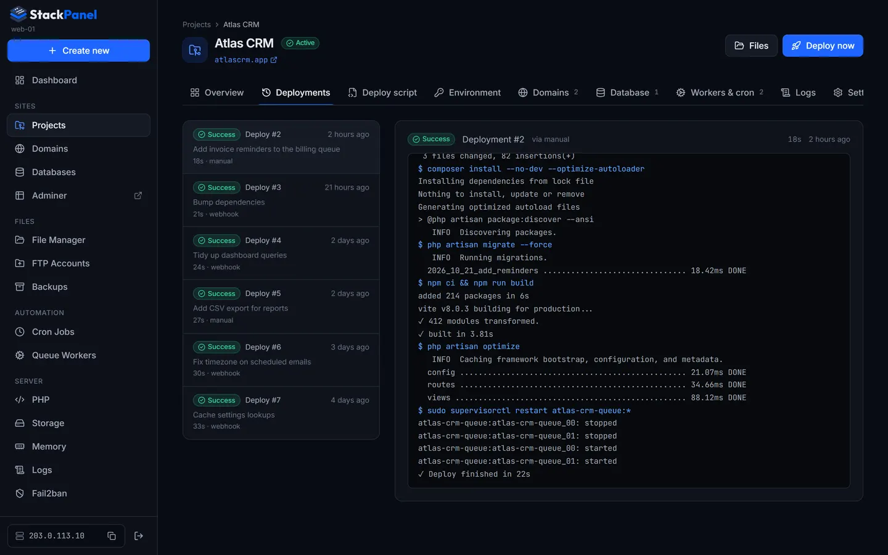Go to Projects breadcrumb
The height and width of the screenshot is (555, 888).
(x=197, y=25)
